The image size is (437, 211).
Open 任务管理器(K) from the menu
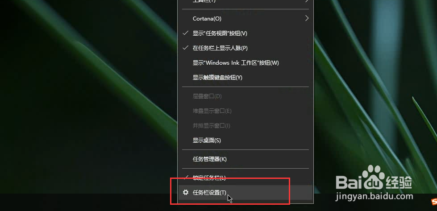pyautogui.click(x=245, y=159)
